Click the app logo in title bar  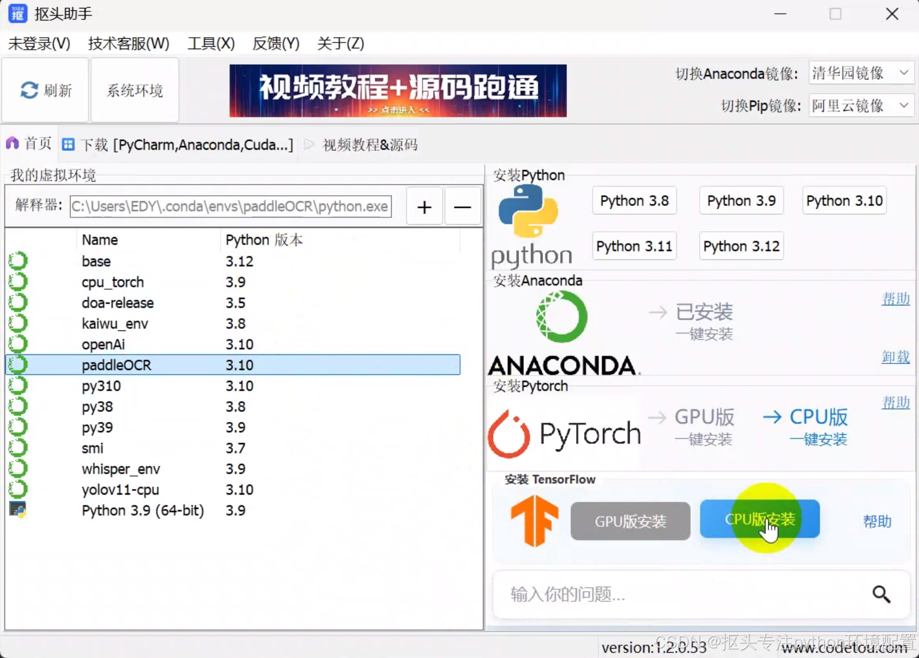point(17,13)
